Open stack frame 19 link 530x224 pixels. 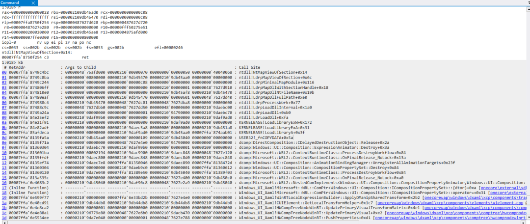click(4, 197)
